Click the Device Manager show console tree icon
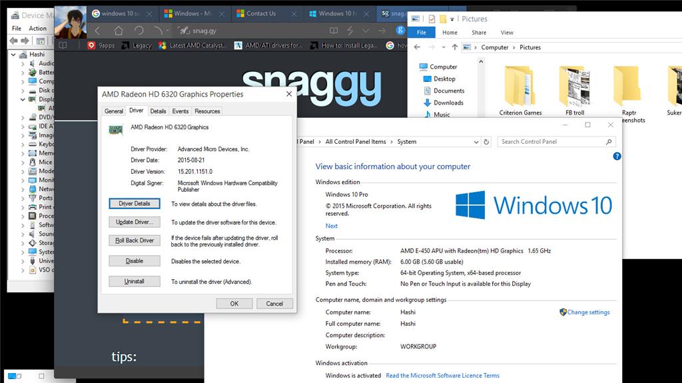The width and height of the screenshot is (682, 383). (41, 41)
